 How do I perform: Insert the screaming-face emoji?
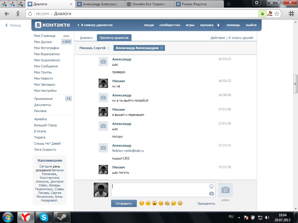pos(154,203)
